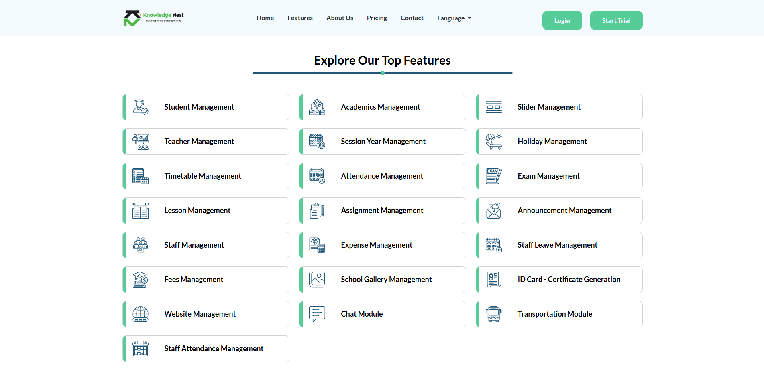The width and height of the screenshot is (764, 378).
Task: Open the About Us page
Action: tap(340, 18)
